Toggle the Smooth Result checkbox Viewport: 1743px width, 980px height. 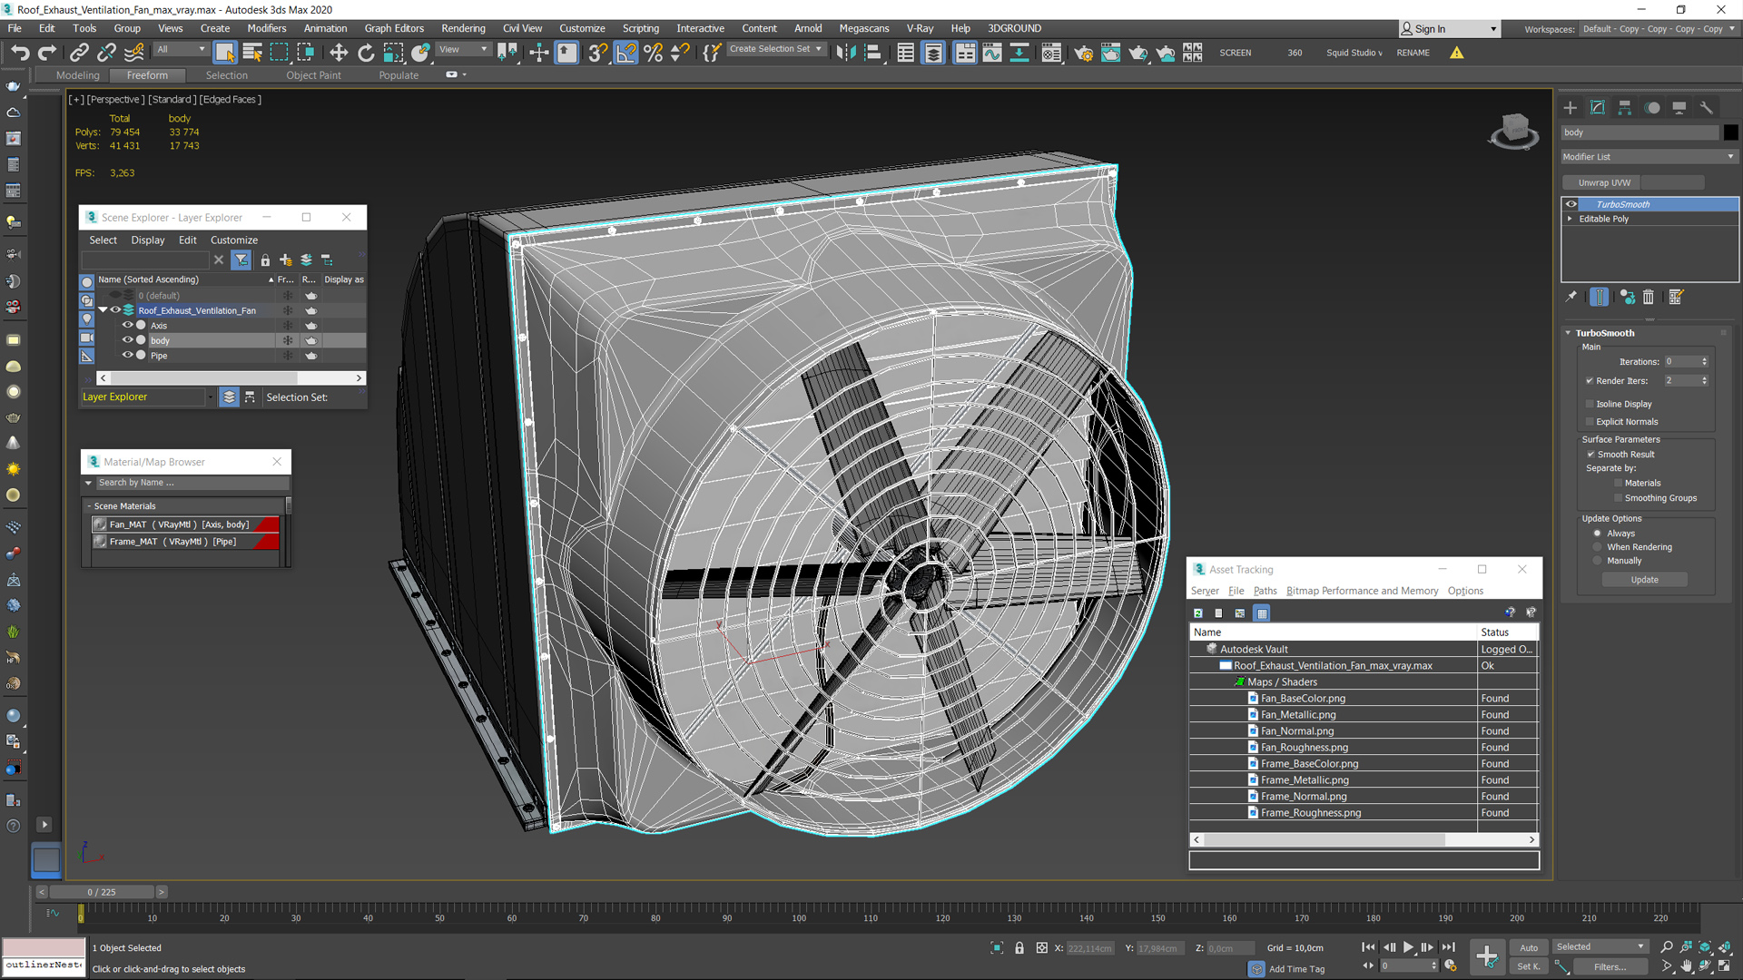1590,455
